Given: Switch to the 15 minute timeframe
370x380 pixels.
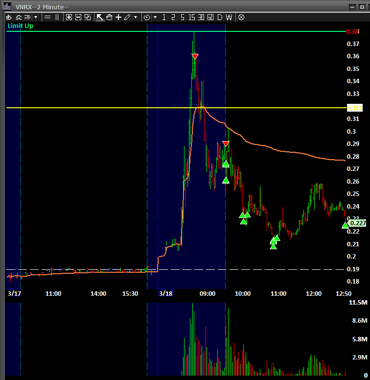Looking at the screenshot, I should [191, 17].
